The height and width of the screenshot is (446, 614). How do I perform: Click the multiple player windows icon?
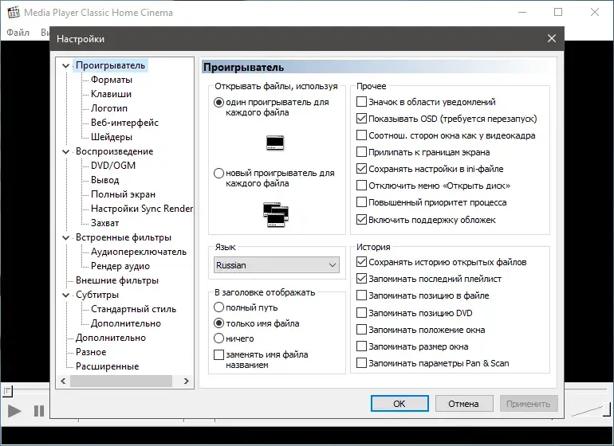[x=276, y=215]
